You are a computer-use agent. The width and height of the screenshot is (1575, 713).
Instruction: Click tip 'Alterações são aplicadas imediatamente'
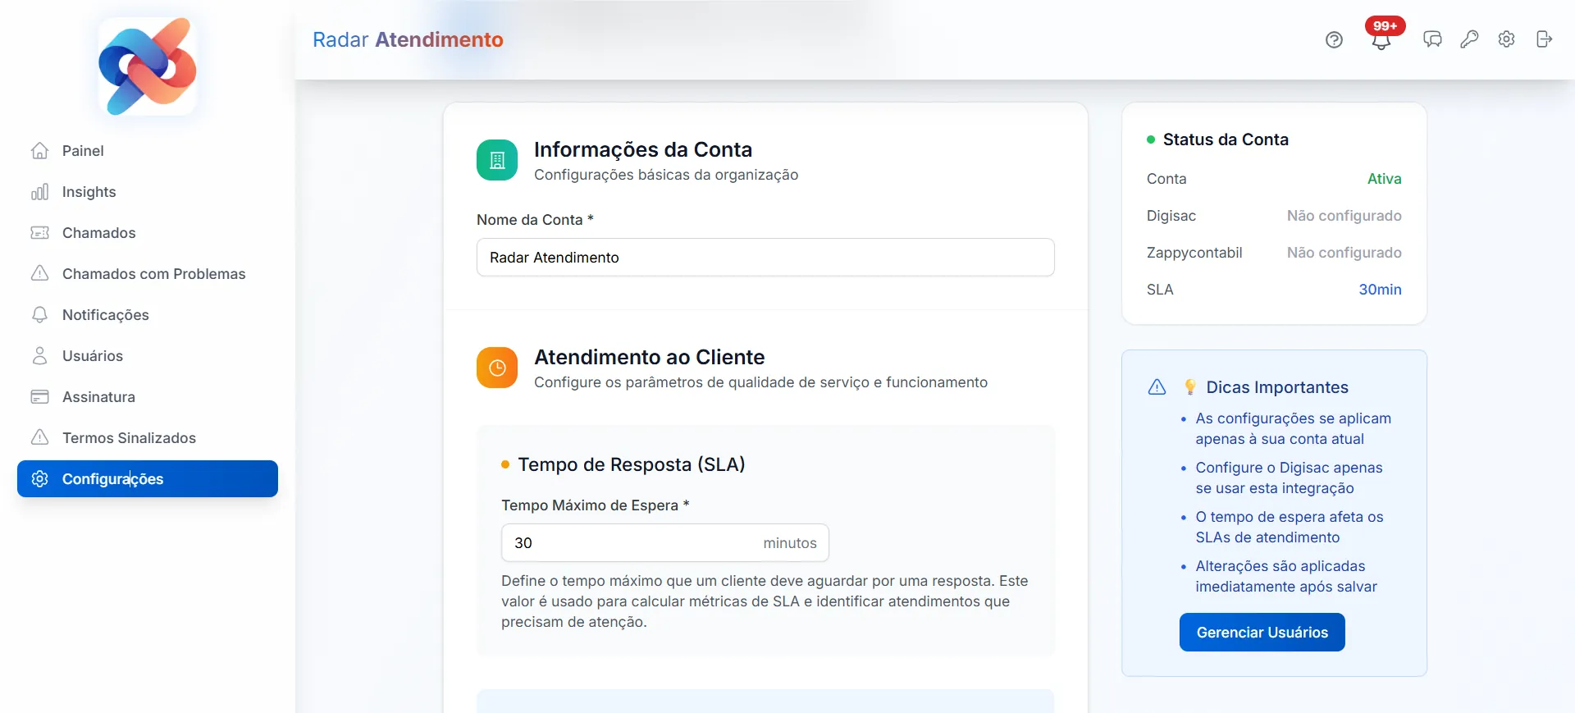1286,576
